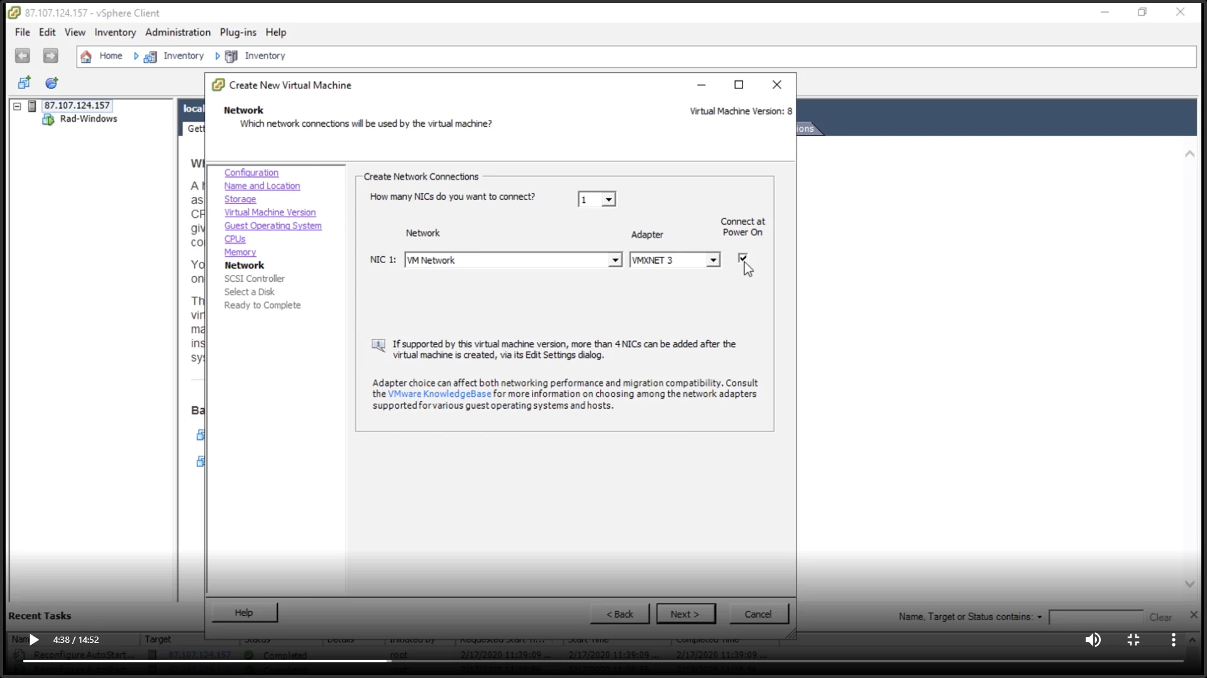Click the navigate forward arrow in toolbar
1207x678 pixels.
50,56
